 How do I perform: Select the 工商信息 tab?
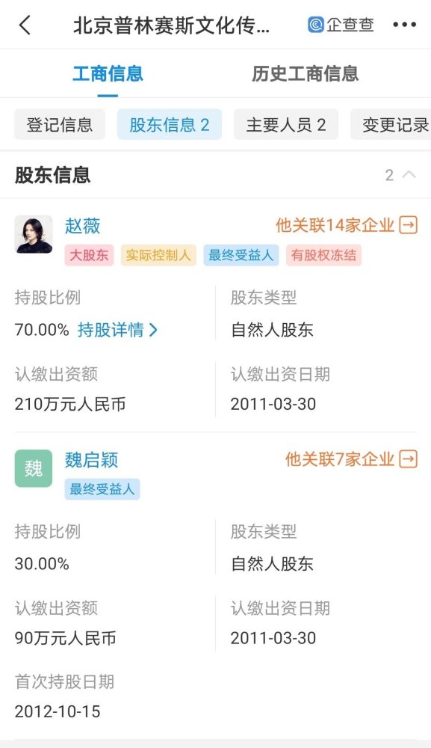click(x=110, y=74)
